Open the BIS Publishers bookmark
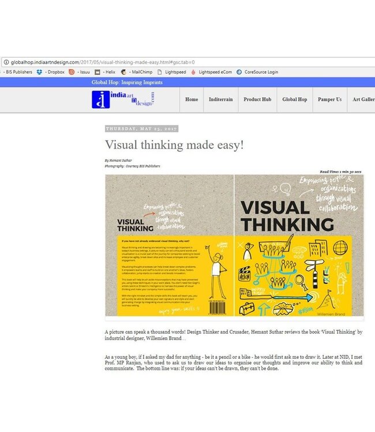Viewport: 375px width, 432px height. click(x=18, y=72)
